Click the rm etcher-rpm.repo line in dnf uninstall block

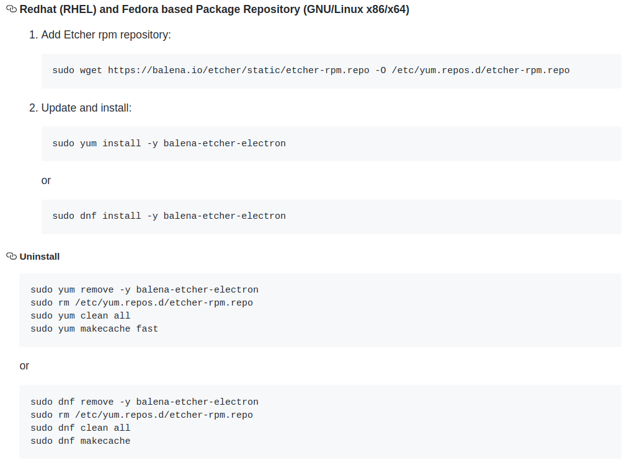click(141, 415)
